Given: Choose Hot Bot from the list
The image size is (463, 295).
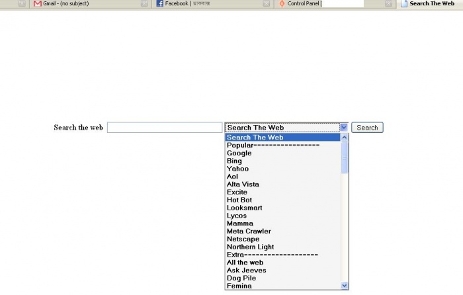Looking at the screenshot, I should point(282,200).
